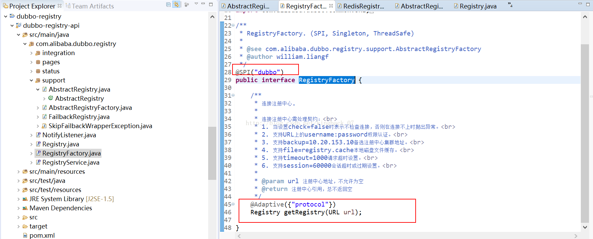This screenshot has height=239, width=593.
Task: Select AbstractRegistryFactory.java in the tree
Action: click(x=90, y=107)
